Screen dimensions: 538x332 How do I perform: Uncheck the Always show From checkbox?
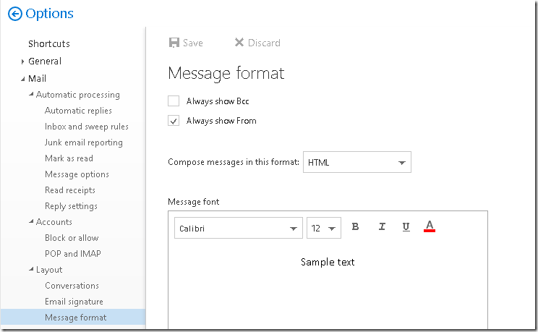point(174,121)
